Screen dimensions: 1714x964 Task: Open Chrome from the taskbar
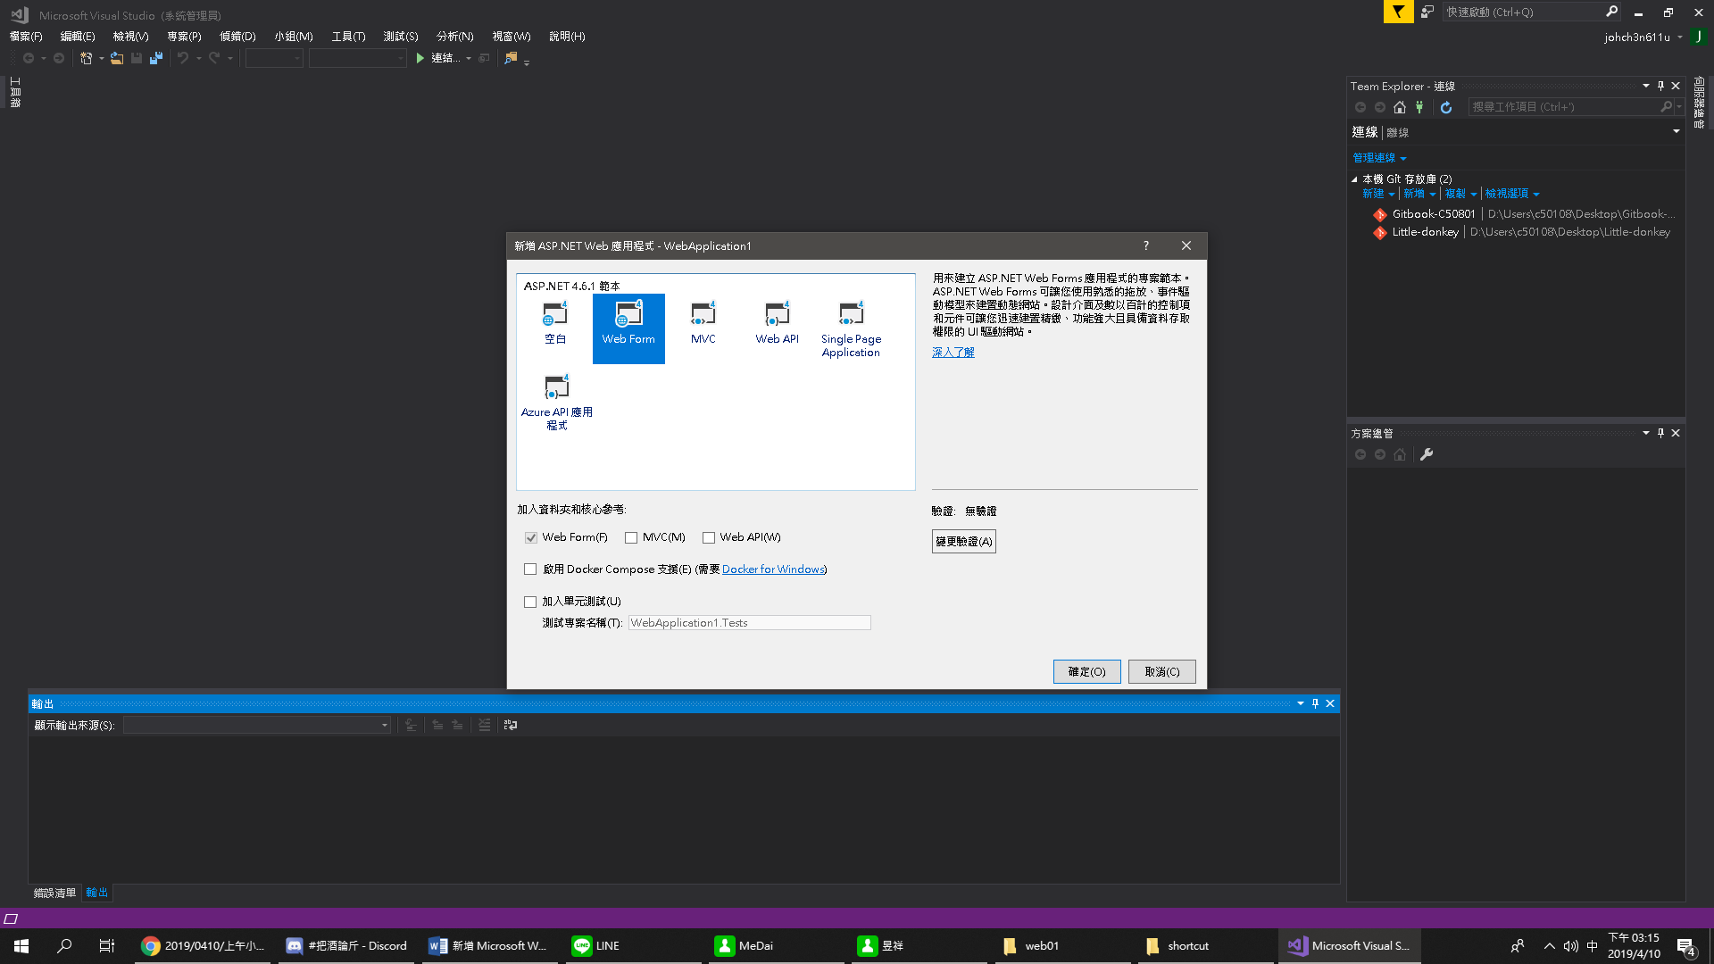[204, 946]
